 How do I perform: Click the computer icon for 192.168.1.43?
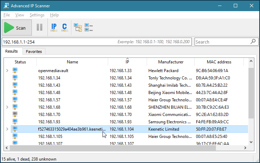(x=15, y=85)
